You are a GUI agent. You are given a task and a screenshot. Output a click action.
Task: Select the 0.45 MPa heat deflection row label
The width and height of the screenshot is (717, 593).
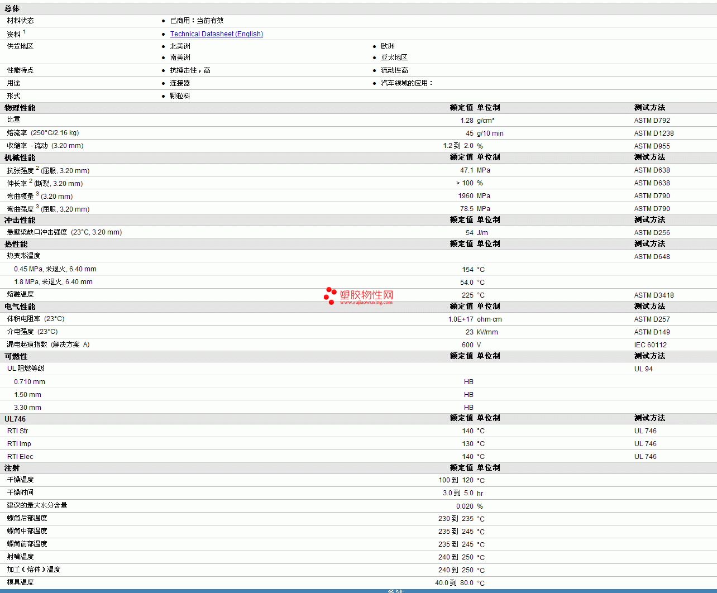[x=55, y=269]
